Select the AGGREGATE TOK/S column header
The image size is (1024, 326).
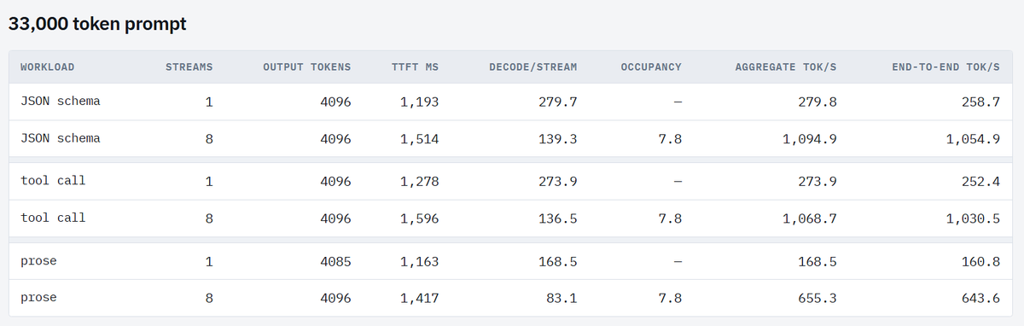(786, 67)
